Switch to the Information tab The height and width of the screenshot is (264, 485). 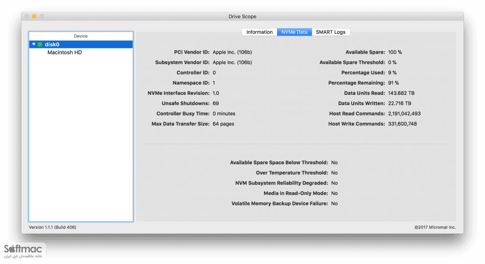[x=259, y=32]
